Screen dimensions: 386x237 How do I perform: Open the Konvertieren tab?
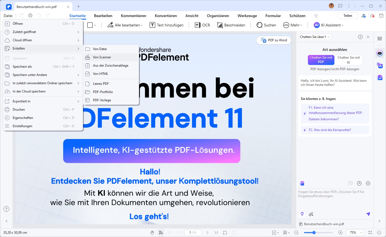(x=166, y=16)
